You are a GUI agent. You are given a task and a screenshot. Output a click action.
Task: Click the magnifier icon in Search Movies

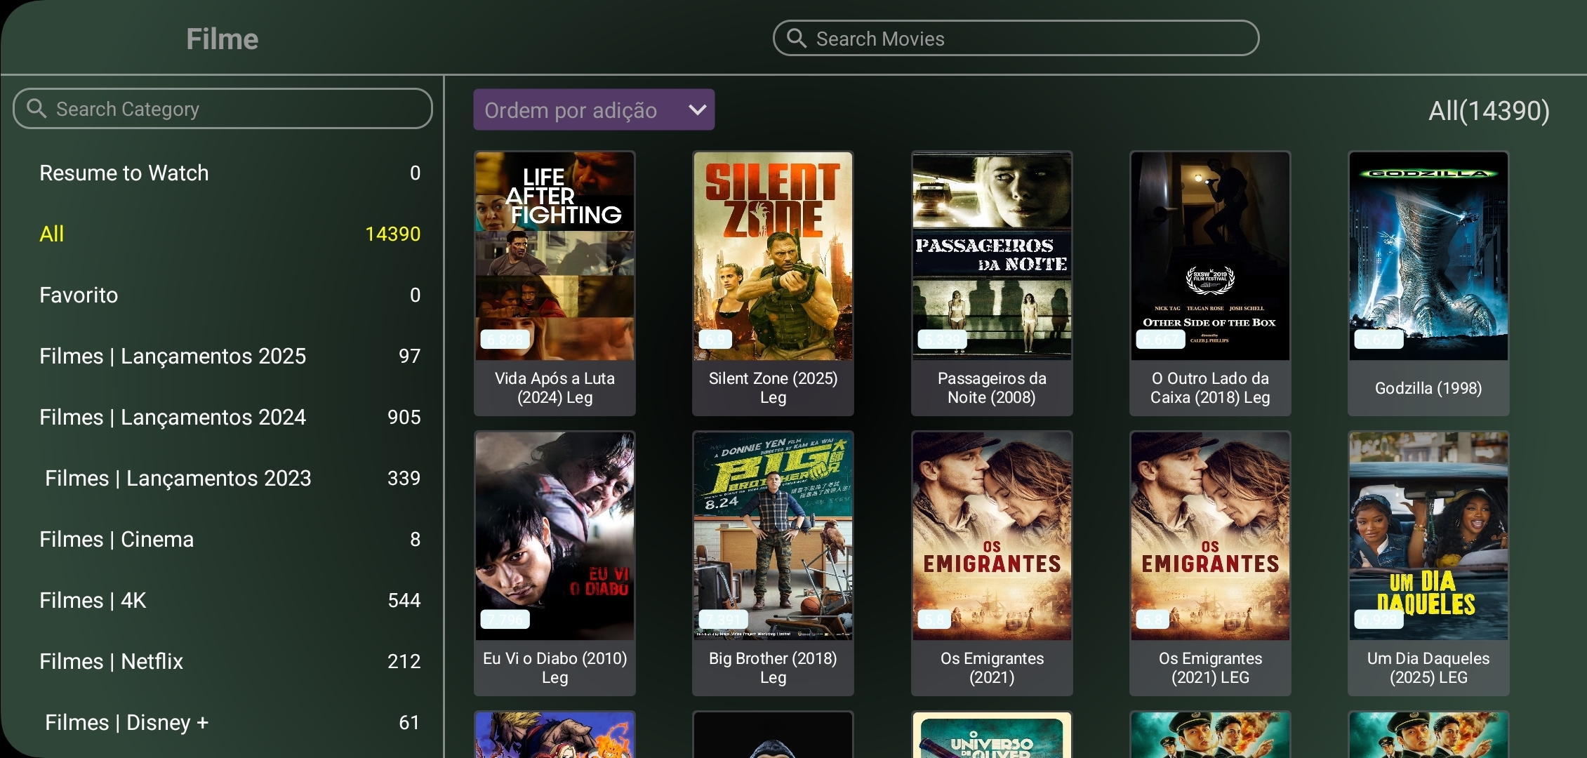pos(796,38)
